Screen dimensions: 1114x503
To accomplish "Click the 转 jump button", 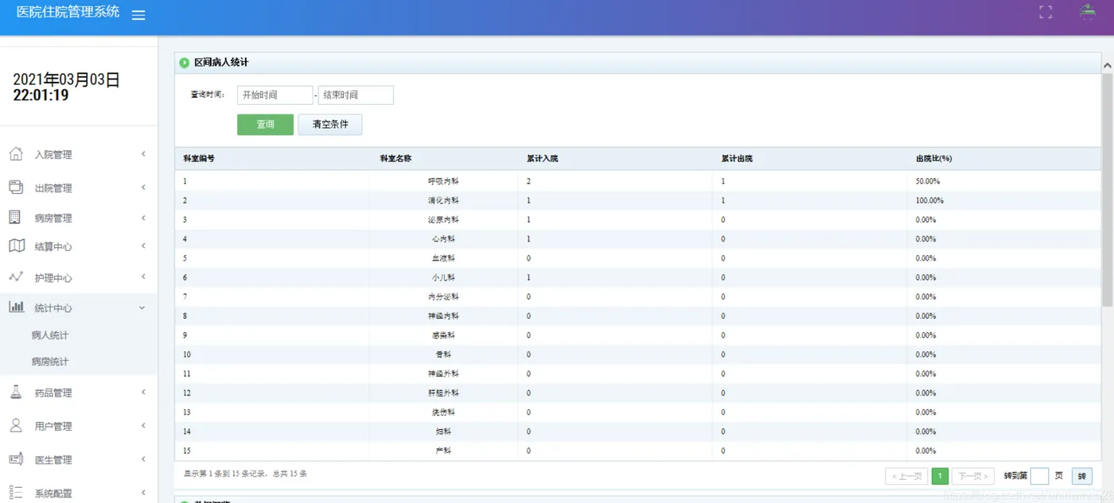I will 1082,476.
